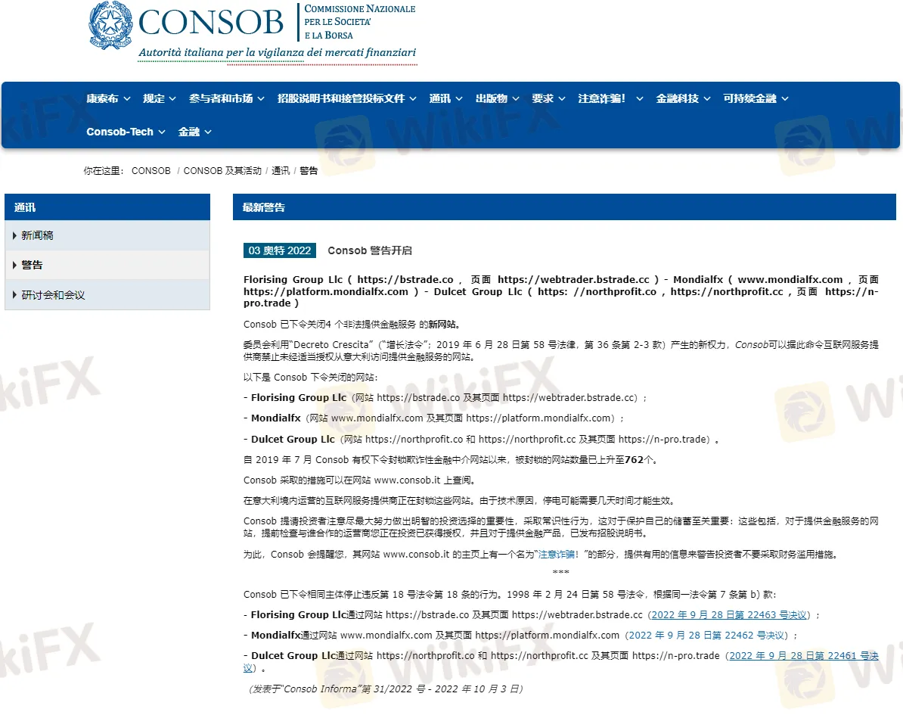Open 2022 年 9 月 28 日第 22461 号决议 link
The image size is (903, 715).
[804, 656]
